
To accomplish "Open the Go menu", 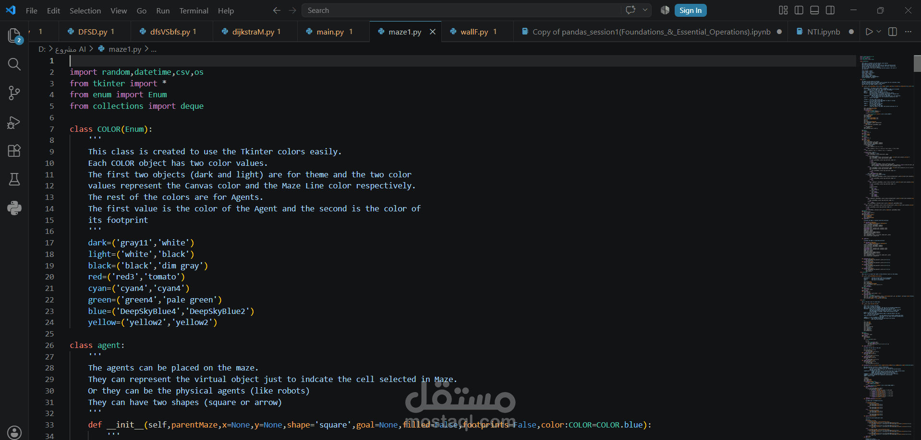I will tap(142, 11).
